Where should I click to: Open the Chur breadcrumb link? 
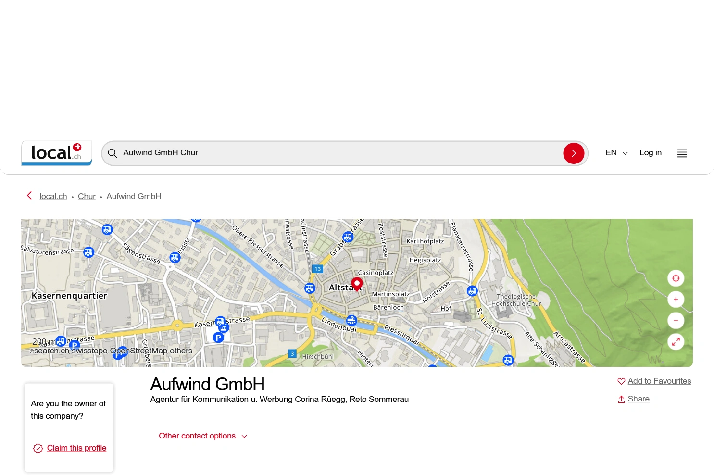tap(87, 196)
